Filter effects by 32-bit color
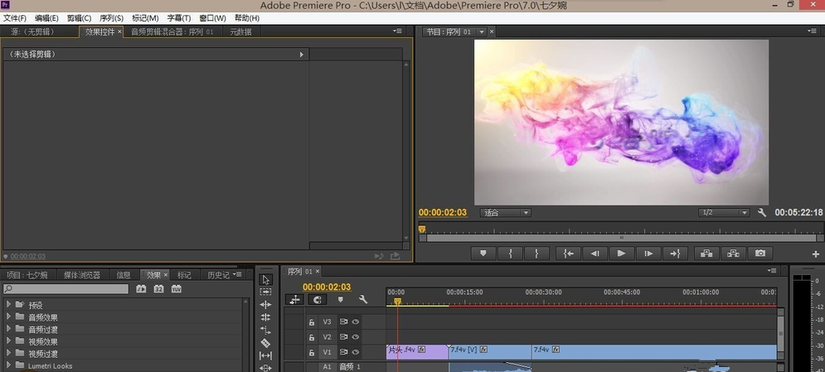The width and height of the screenshot is (825, 372). coord(158,289)
